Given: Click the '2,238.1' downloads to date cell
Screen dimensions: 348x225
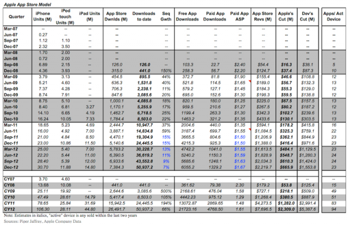Looking at the screenshot, I should 145,89.
